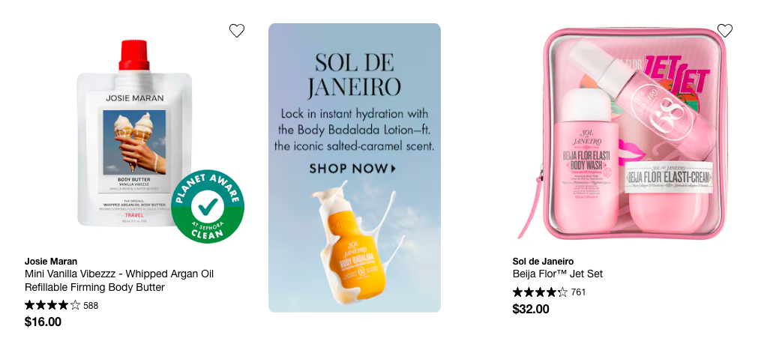
Task: Click the arrow next to Shop Now
Action: coord(394,169)
